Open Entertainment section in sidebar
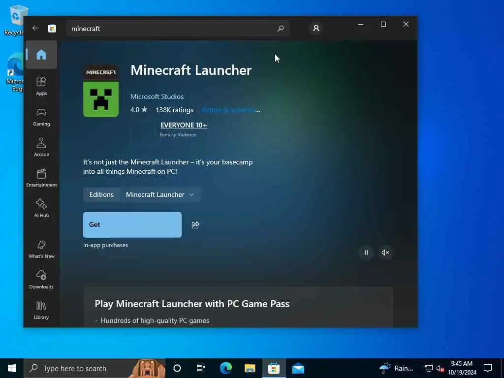 coord(41,178)
